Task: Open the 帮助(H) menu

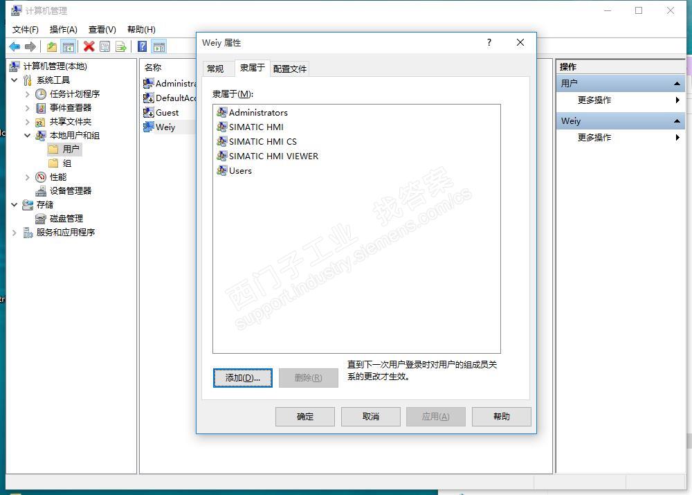Action: point(141,30)
